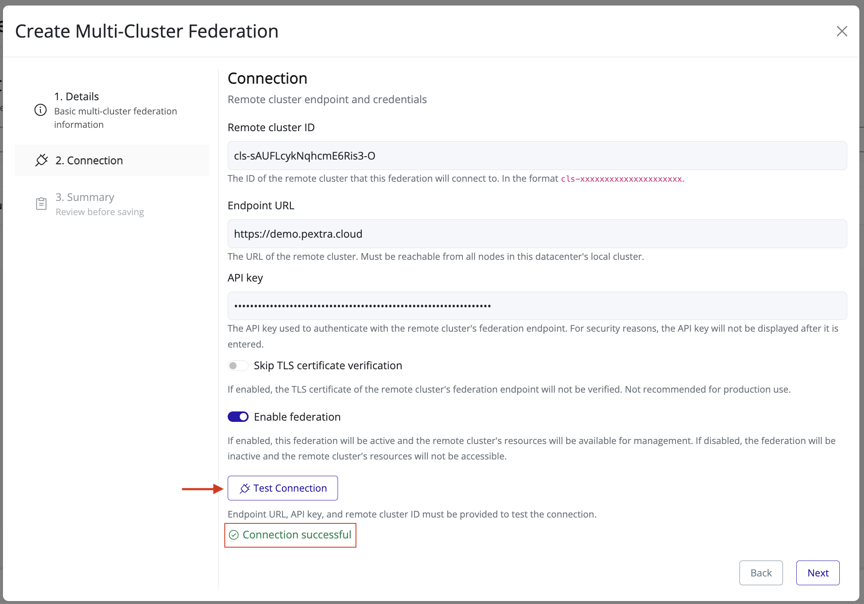Click the Back button
The height and width of the screenshot is (604, 864).
coord(761,573)
